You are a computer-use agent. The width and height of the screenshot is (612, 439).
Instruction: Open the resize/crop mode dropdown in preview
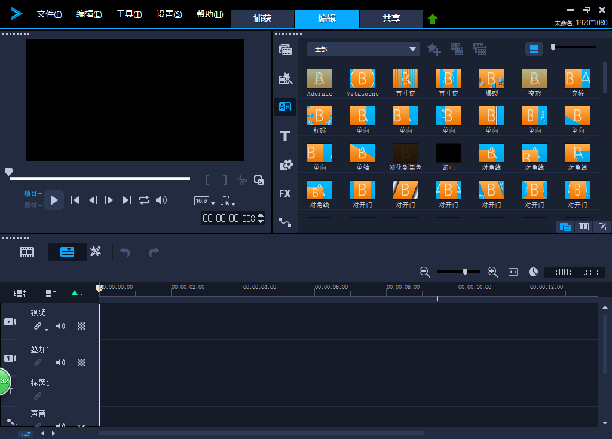[x=227, y=201]
